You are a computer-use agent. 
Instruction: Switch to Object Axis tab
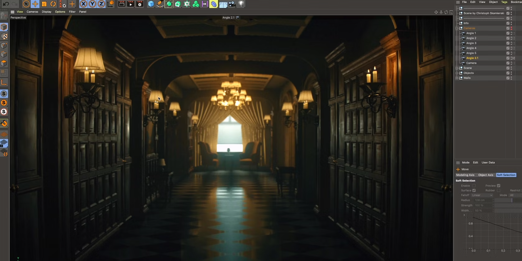[x=485, y=175]
